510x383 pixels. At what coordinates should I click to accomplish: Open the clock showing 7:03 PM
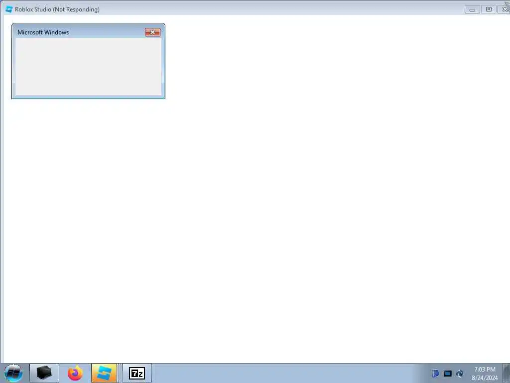click(485, 374)
